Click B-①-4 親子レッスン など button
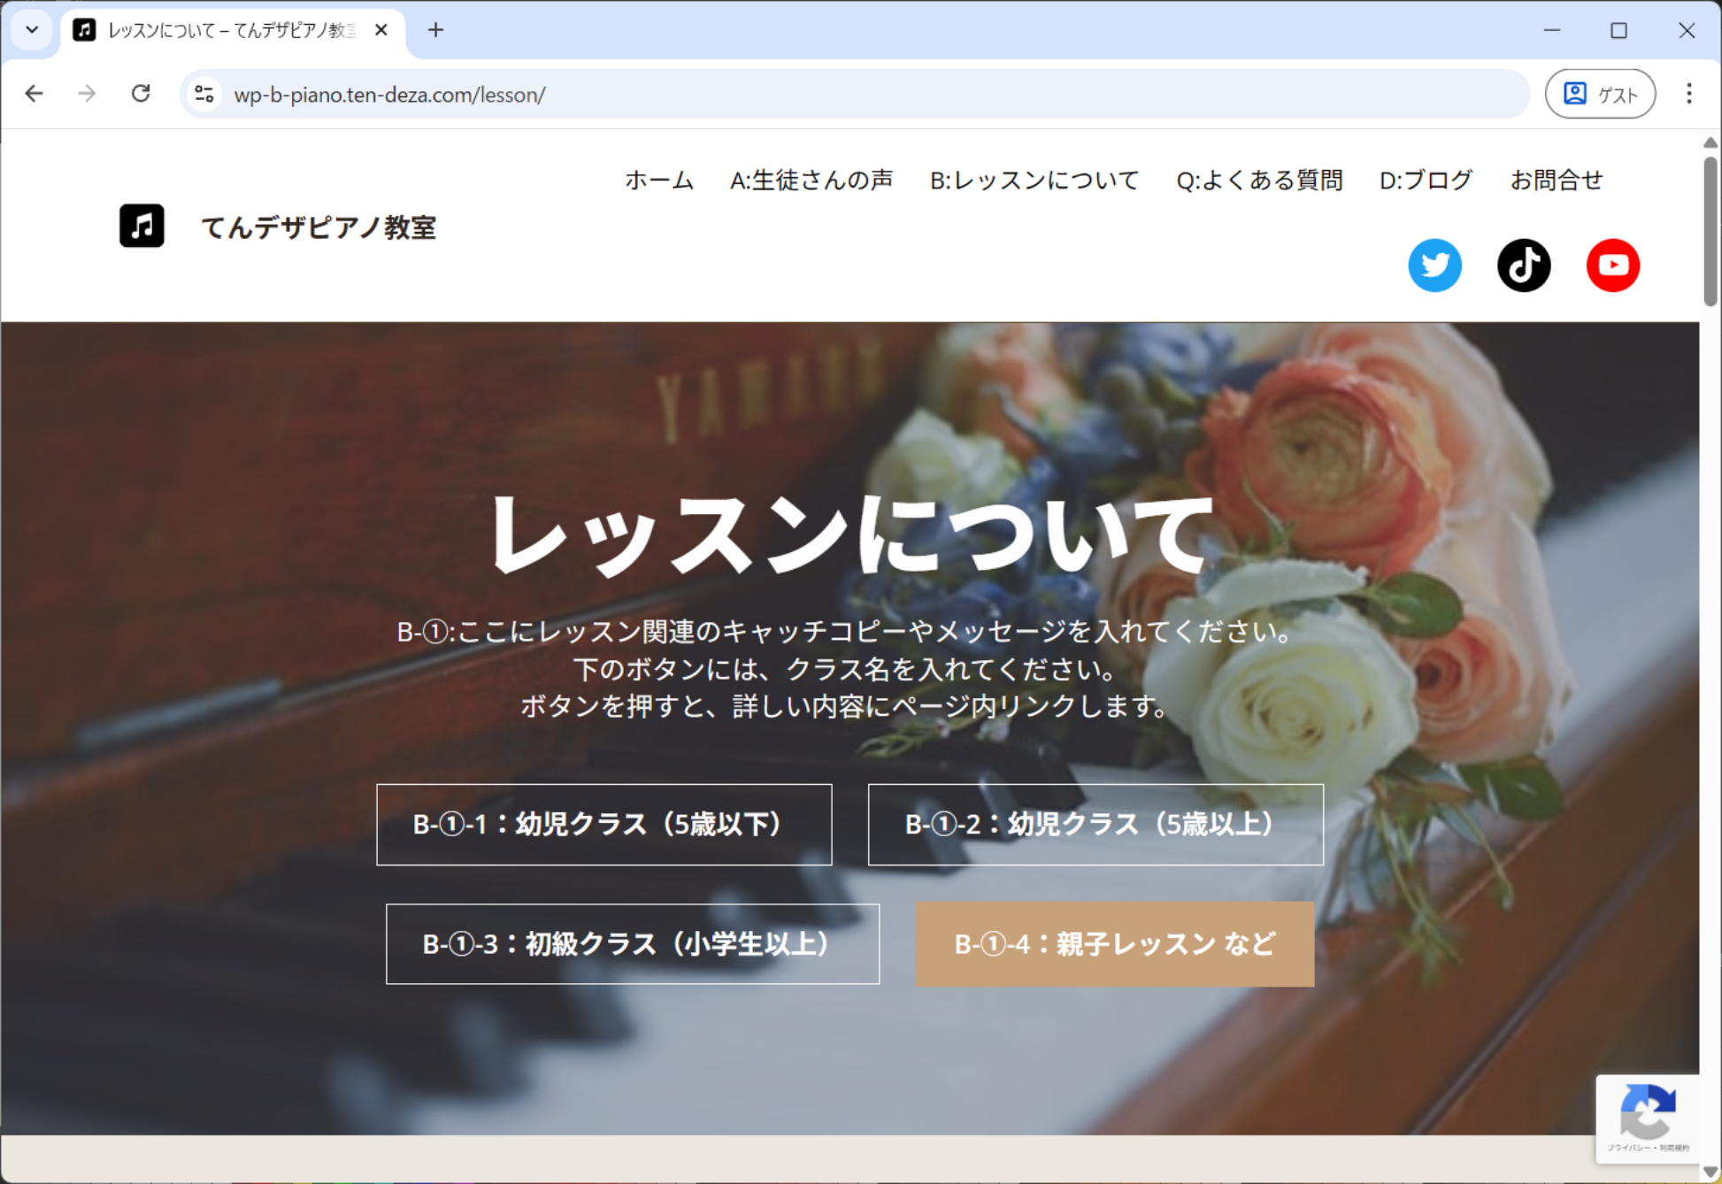The height and width of the screenshot is (1184, 1722). pos(1114,944)
